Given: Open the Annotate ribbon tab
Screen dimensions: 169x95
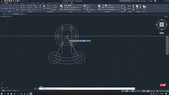Looking at the screenshot, I should coord(16,3).
